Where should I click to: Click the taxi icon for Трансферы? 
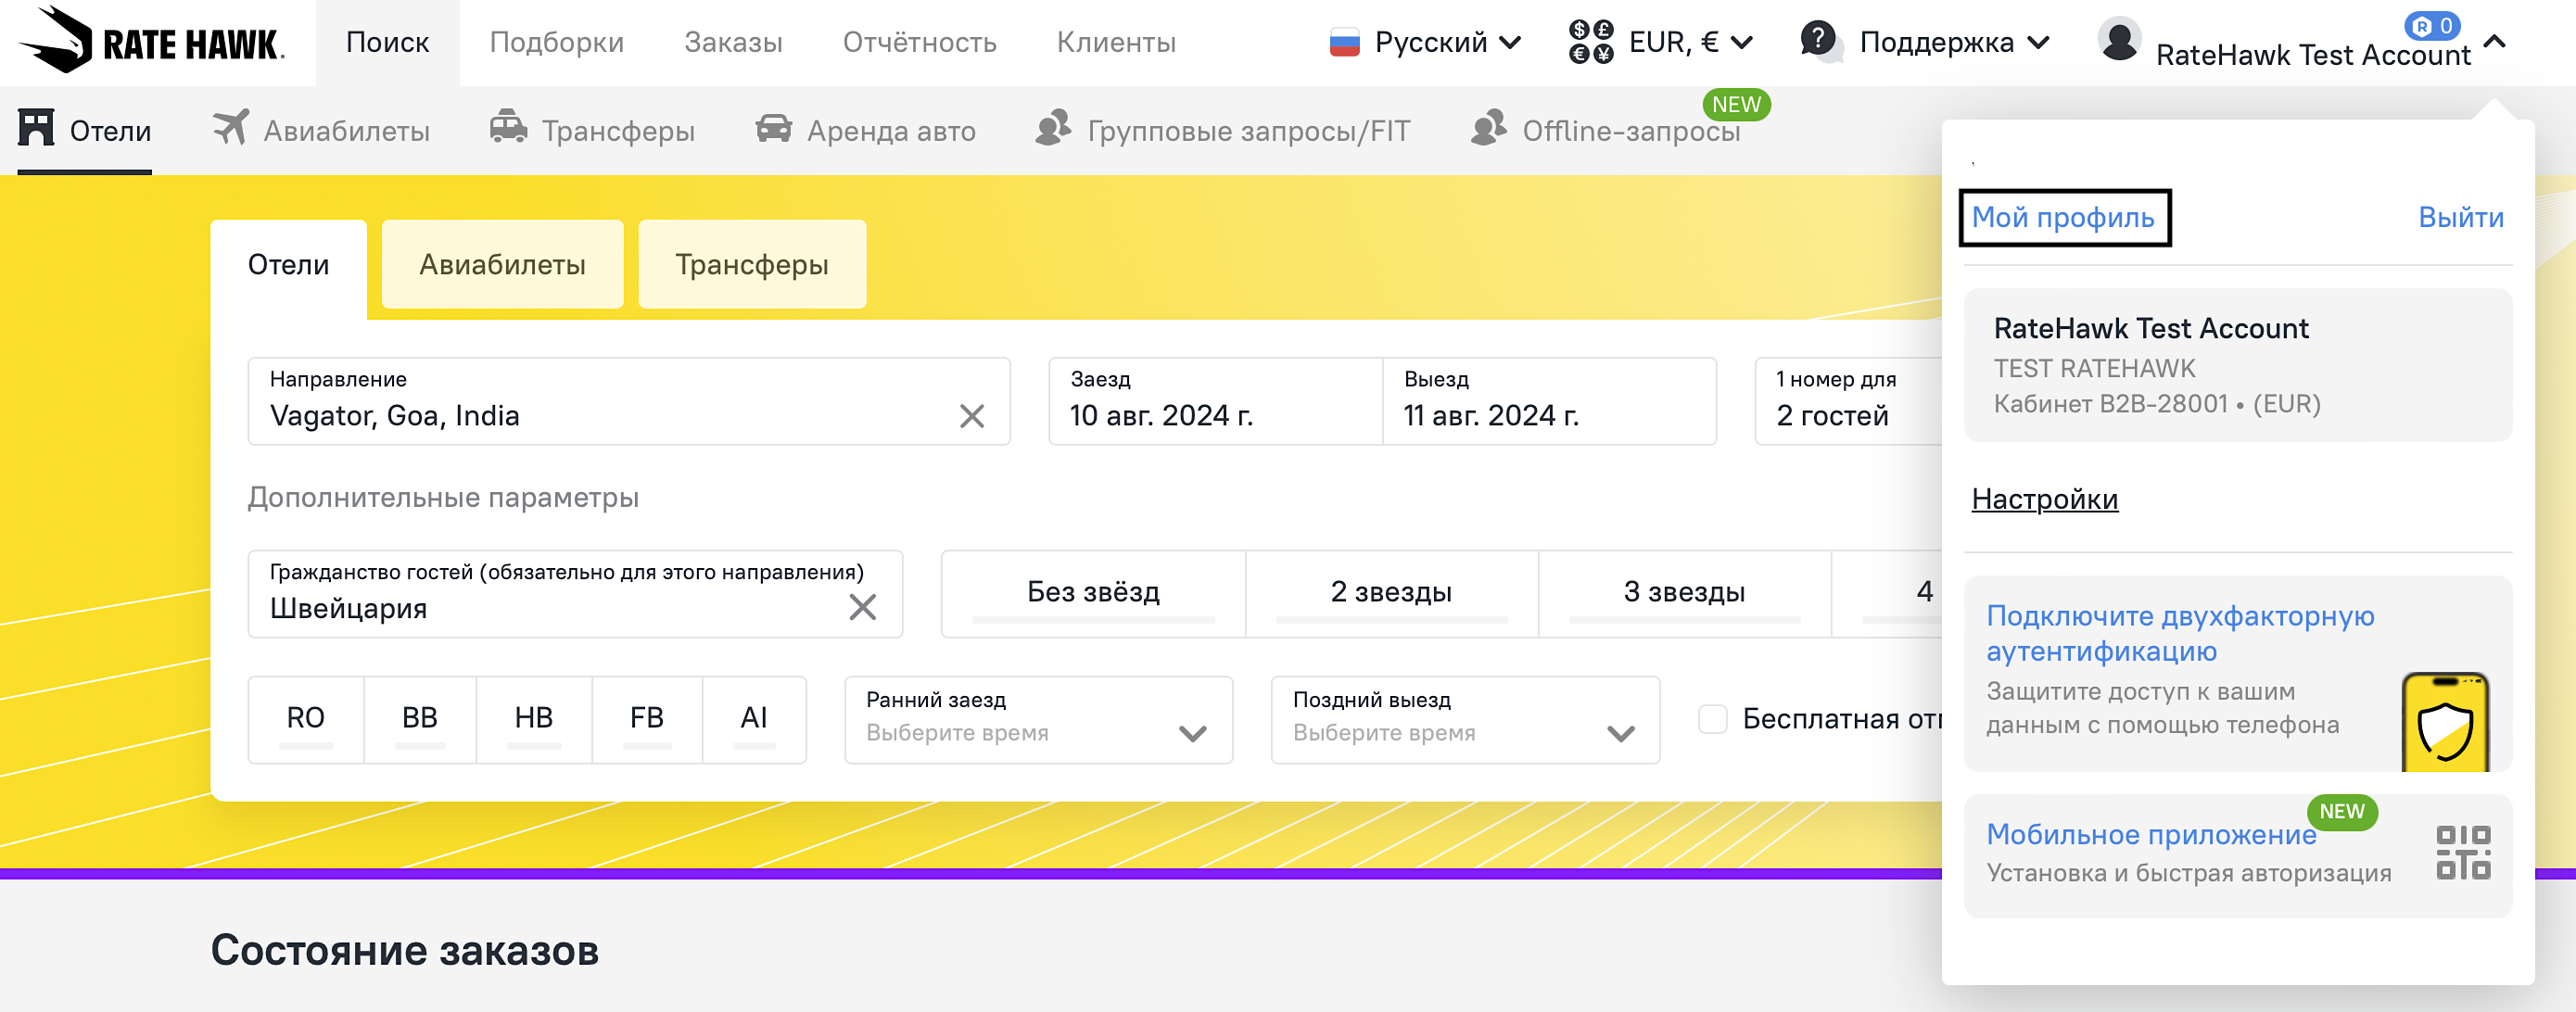point(508,129)
